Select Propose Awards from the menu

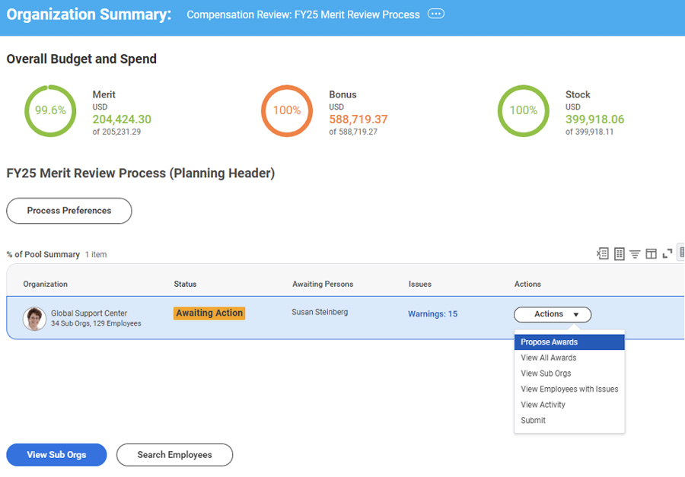tap(550, 342)
